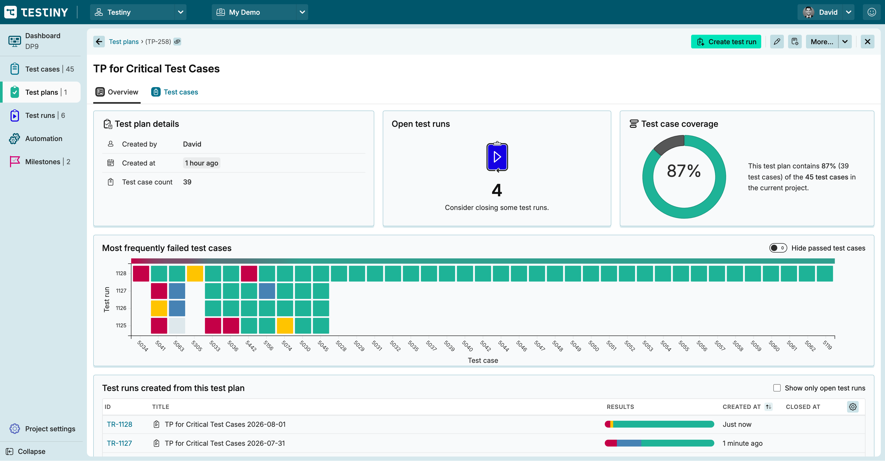The height and width of the screenshot is (461, 885).
Task: Click the TR-1128 results progress bar
Action: tap(659, 424)
